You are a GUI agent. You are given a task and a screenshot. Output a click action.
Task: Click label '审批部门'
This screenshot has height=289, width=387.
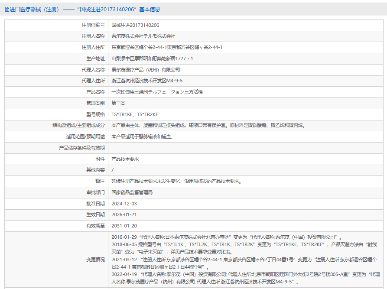[95, 192]
